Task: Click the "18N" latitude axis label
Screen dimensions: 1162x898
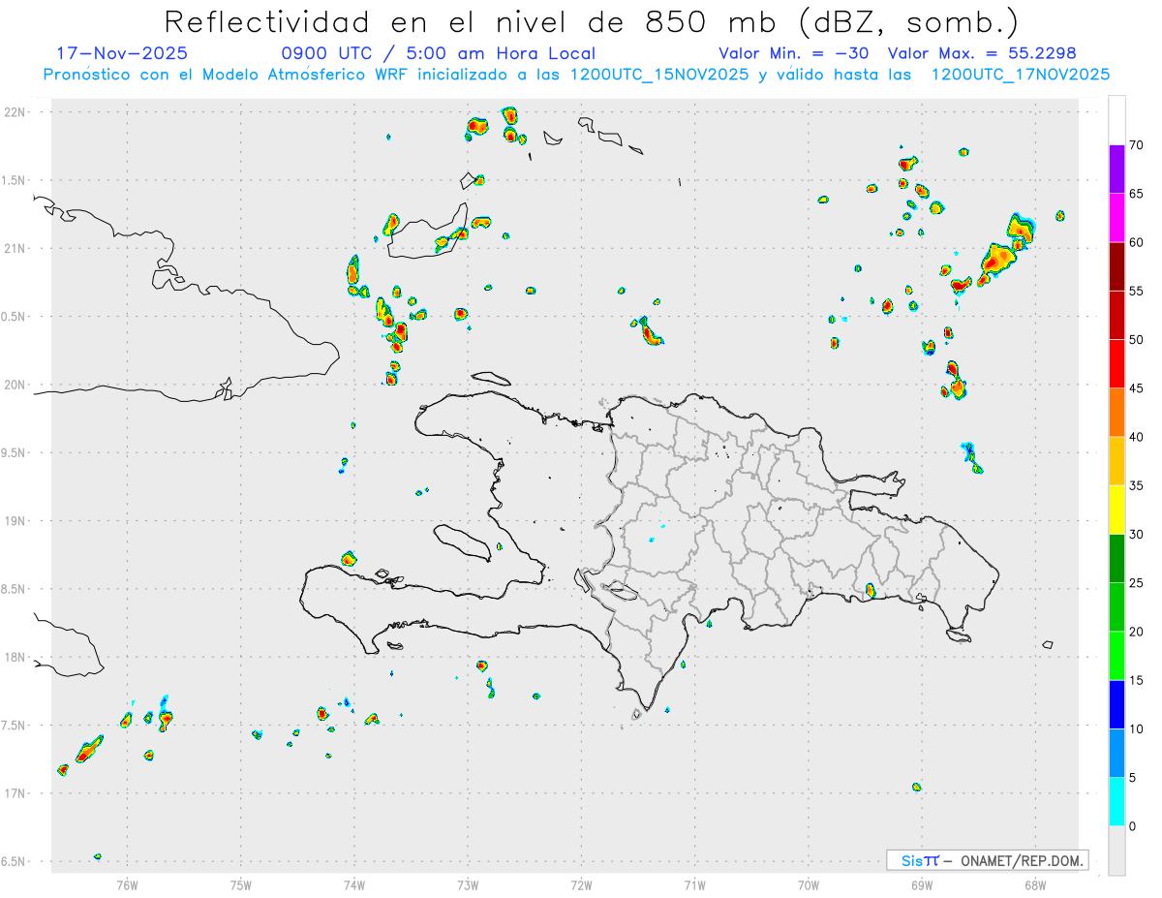Action: coord(16,658)
